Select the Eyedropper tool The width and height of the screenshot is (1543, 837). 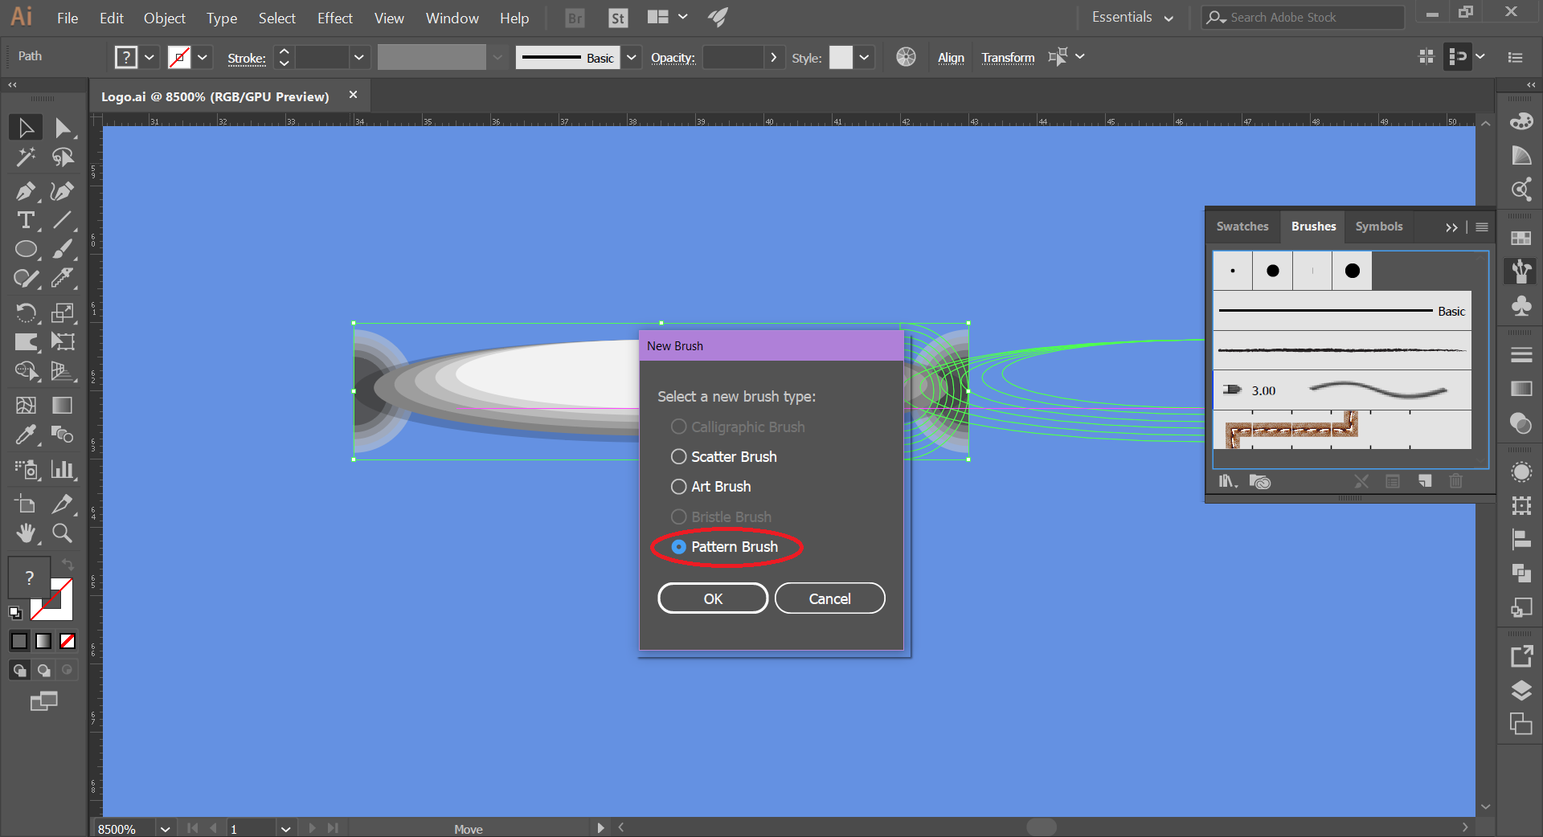26,435
